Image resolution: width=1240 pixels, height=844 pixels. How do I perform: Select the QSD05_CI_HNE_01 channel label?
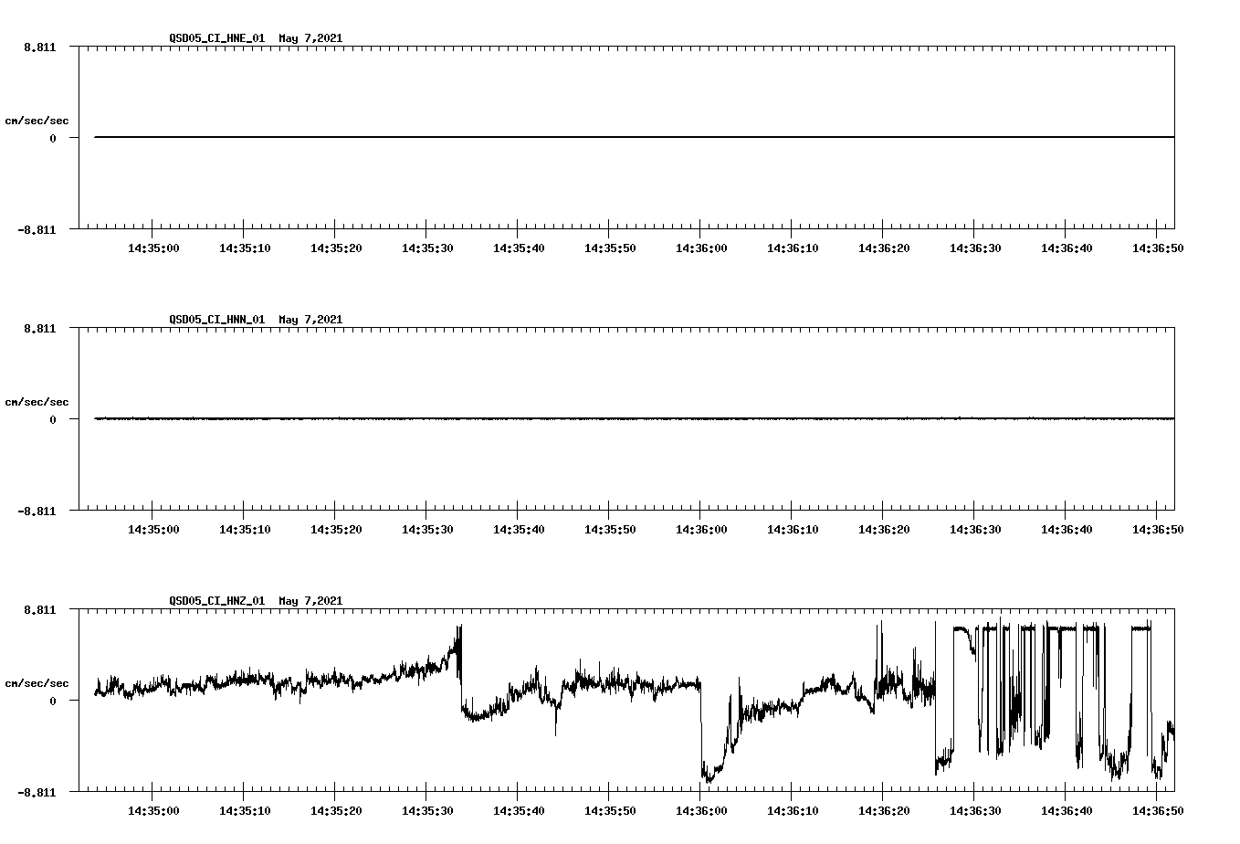click(x=219, y=38)
